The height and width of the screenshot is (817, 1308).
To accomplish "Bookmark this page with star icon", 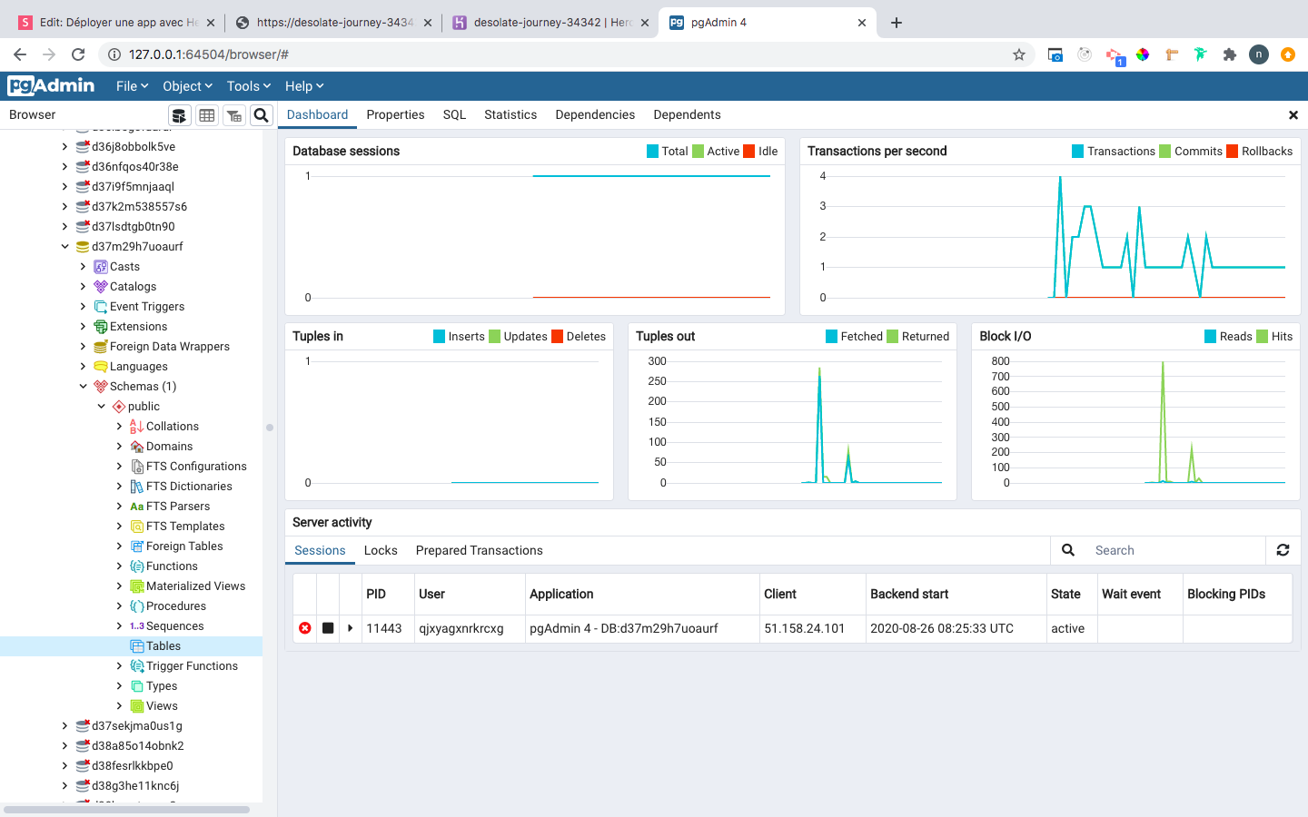I will (x=1019, y=54).
